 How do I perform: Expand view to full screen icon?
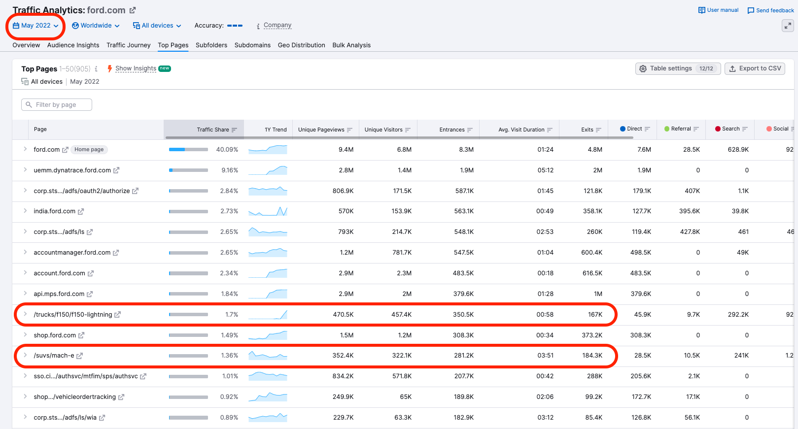(788, 26)
